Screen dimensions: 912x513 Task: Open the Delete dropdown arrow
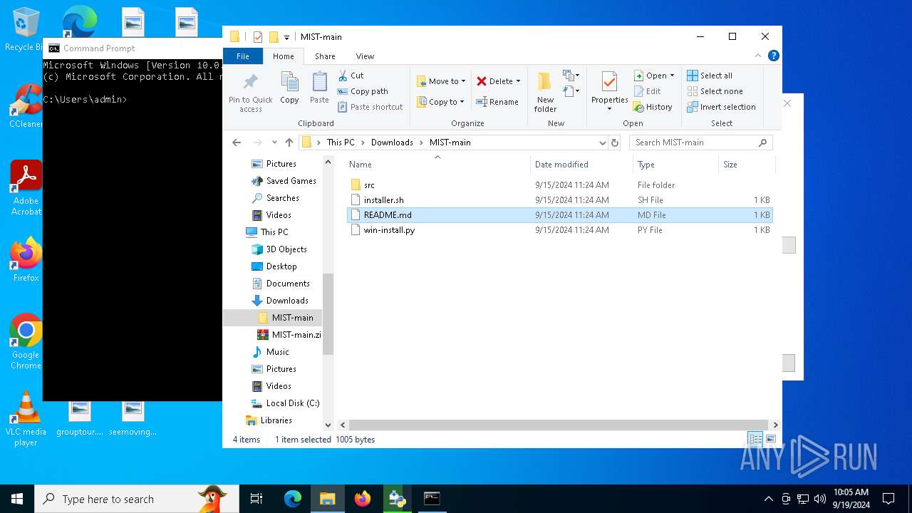pos(518,81)
